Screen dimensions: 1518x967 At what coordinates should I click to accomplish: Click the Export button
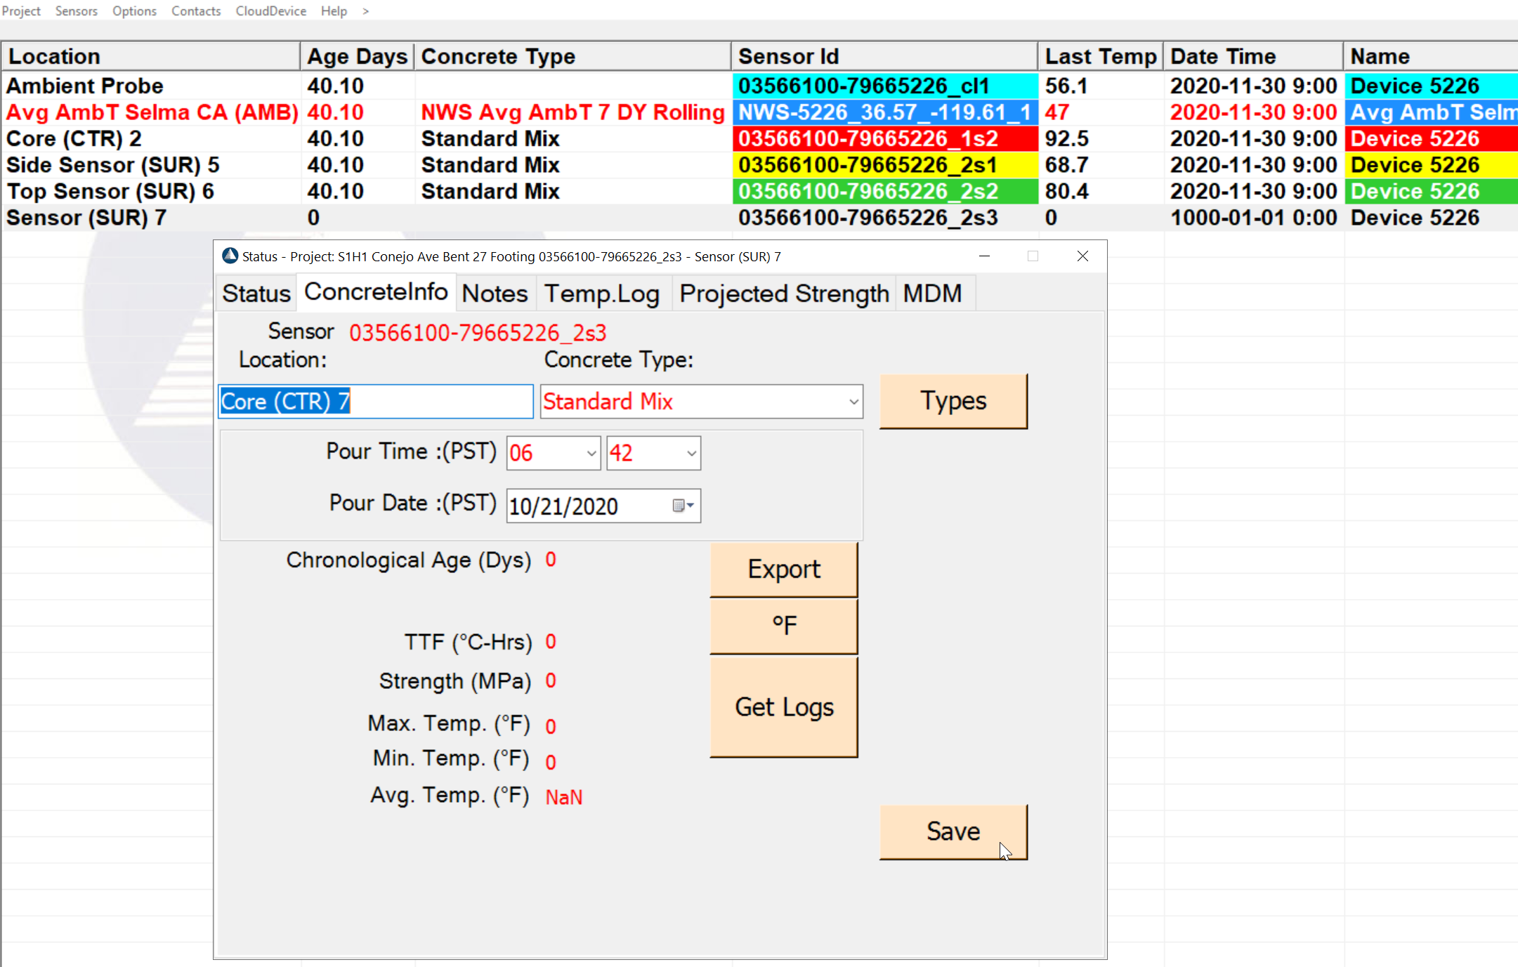pyautogui.click(x=784, y=570)
